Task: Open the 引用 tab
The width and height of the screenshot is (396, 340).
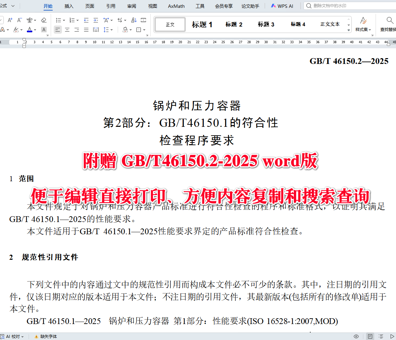Action: click(x=111, y=6)
